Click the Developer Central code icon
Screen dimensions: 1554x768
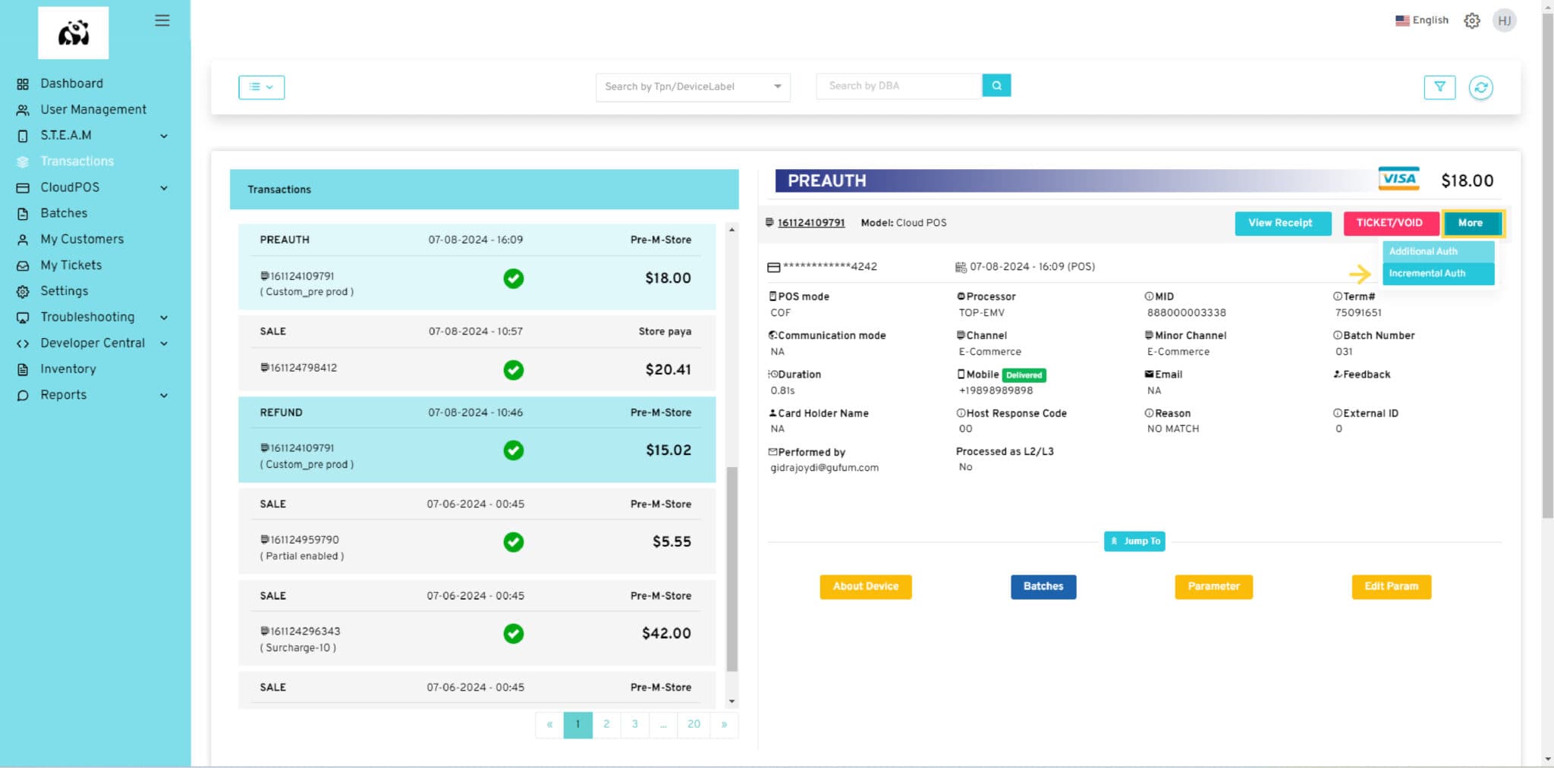coord(23,343)
